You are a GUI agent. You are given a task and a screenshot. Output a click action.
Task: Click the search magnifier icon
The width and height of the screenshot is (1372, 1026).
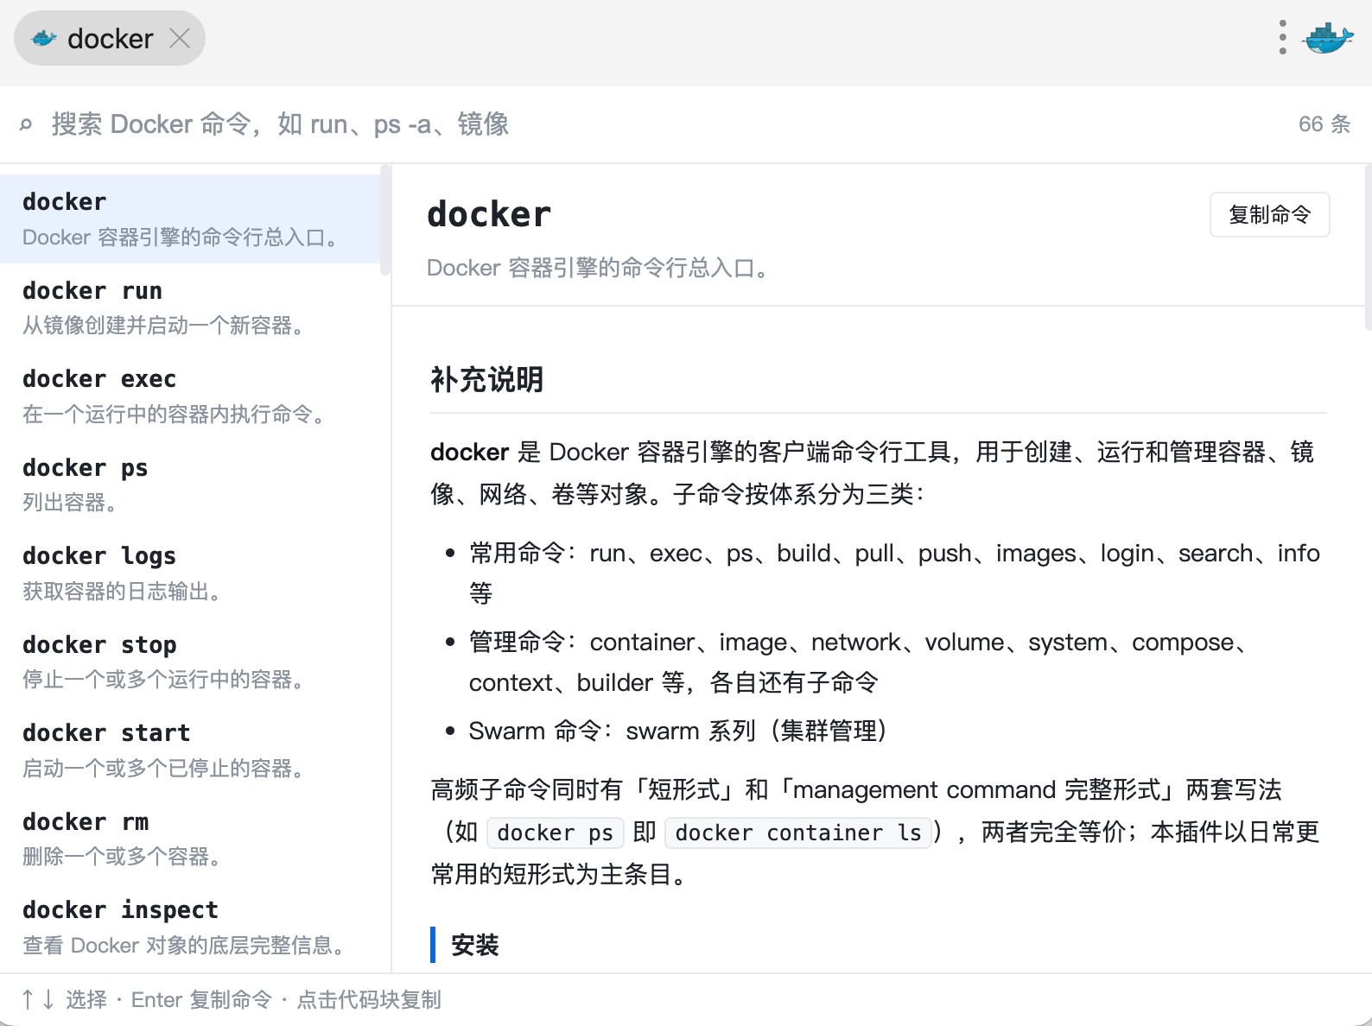coord(26,124)
